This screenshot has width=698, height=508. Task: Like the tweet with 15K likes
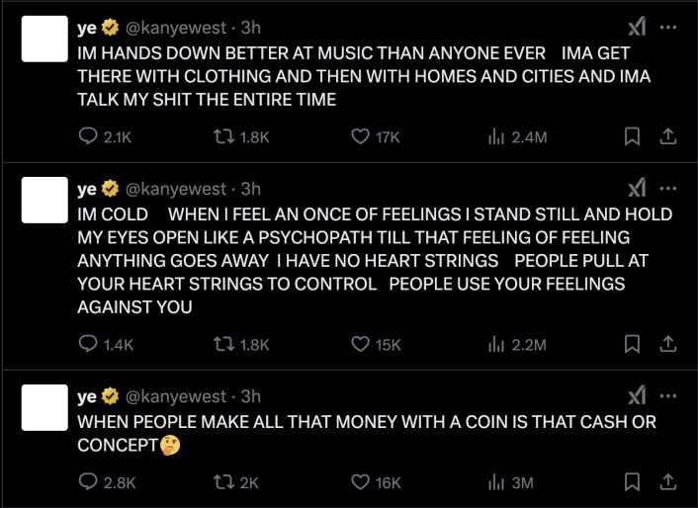click(x=362, y=344)
